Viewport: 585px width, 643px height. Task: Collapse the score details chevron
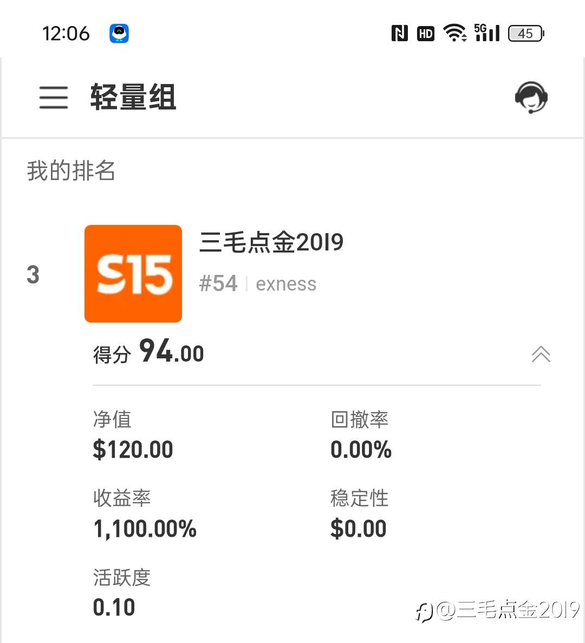[541, 354]
